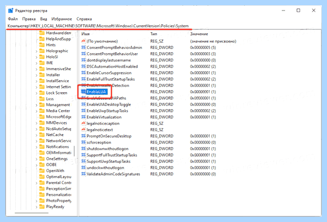Open the Вид menu
Image resolution: width=327 pixels, height=222 pixels.
pyautogui.click(x=43, y=19)
